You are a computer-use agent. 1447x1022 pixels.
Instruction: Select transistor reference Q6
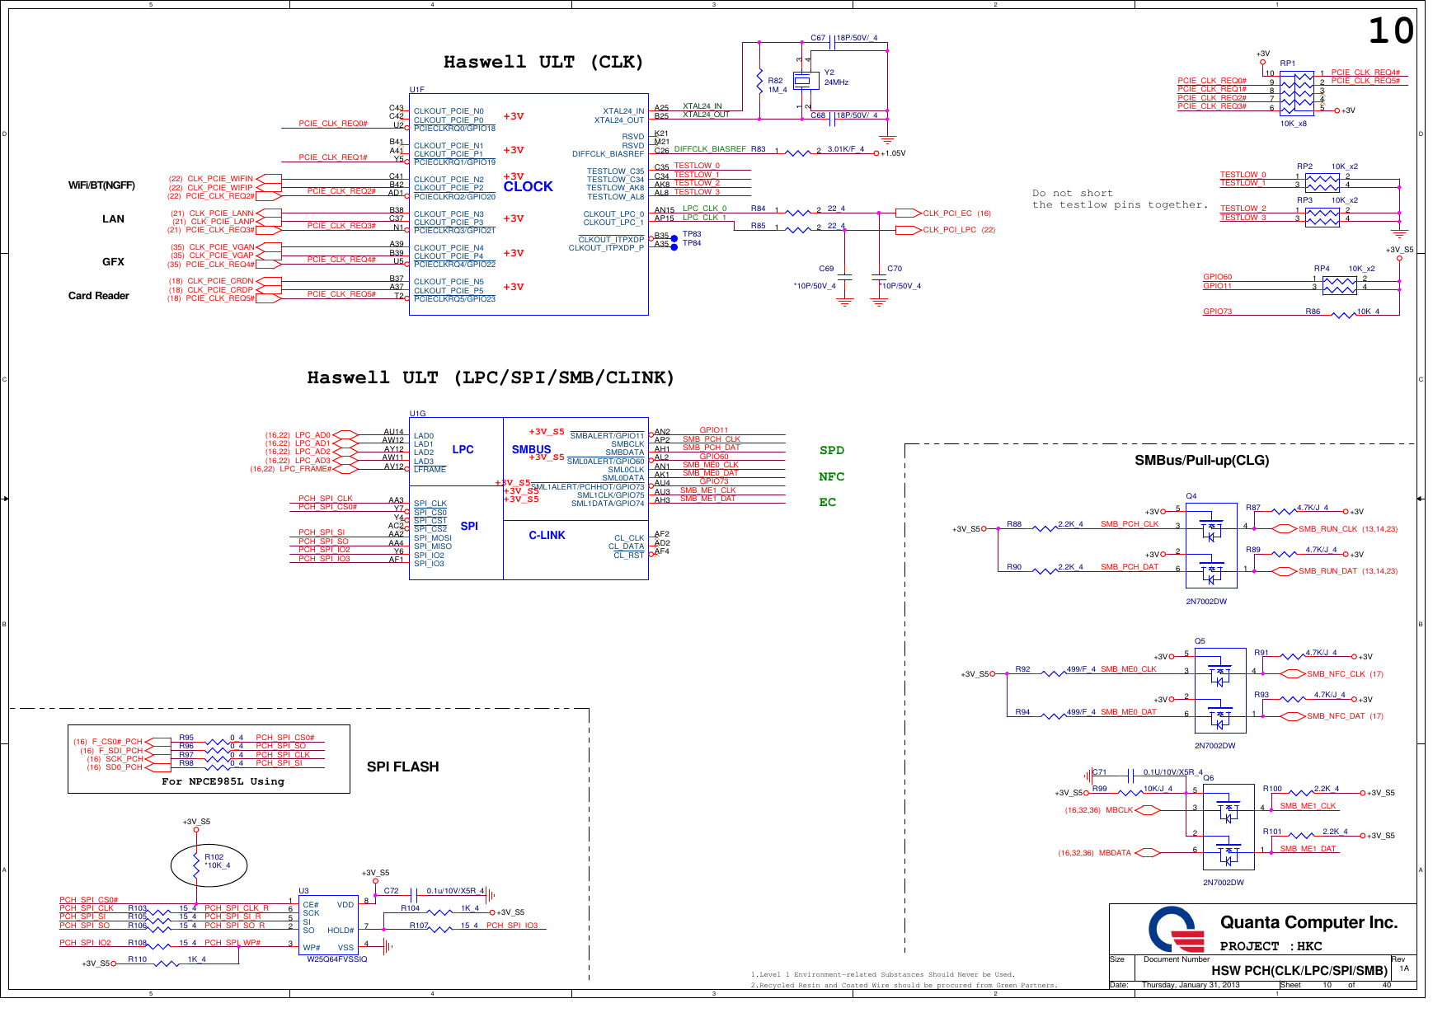[x=1208, y=778]
